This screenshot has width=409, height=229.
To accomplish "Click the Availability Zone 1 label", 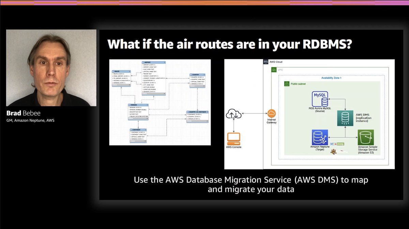I will (331, 78).
